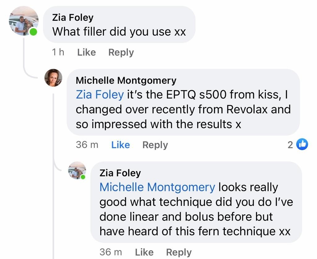Click the blue "Michelle Montgomery" mention link

pyautogui.click(x=157, y=187)
